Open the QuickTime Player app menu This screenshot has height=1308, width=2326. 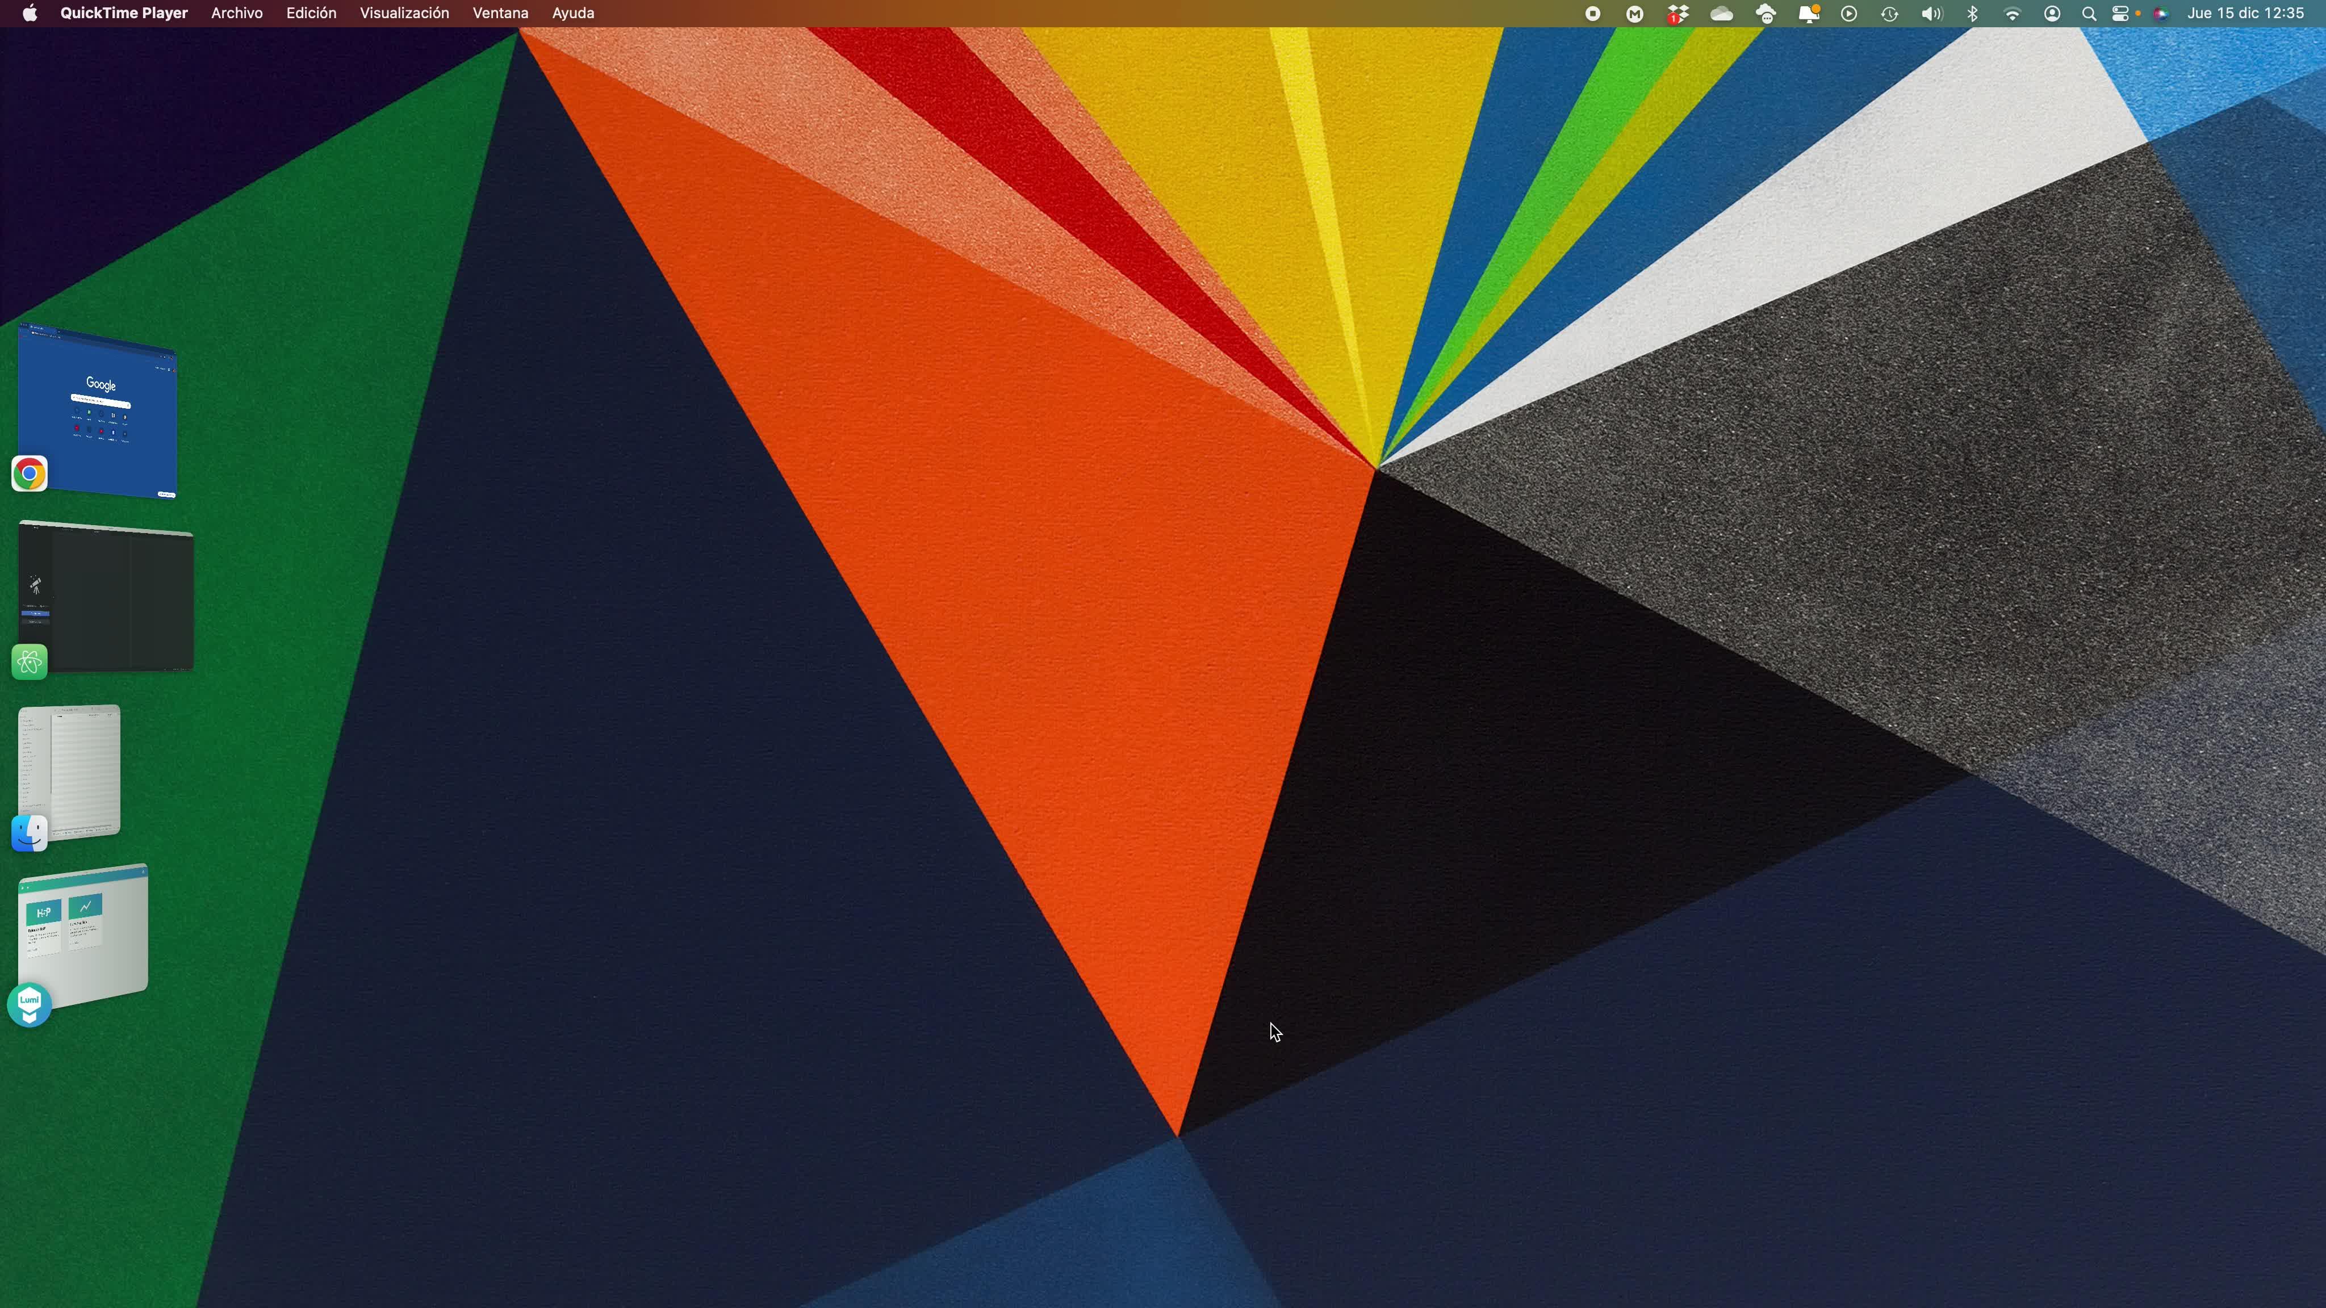[124, 14]
